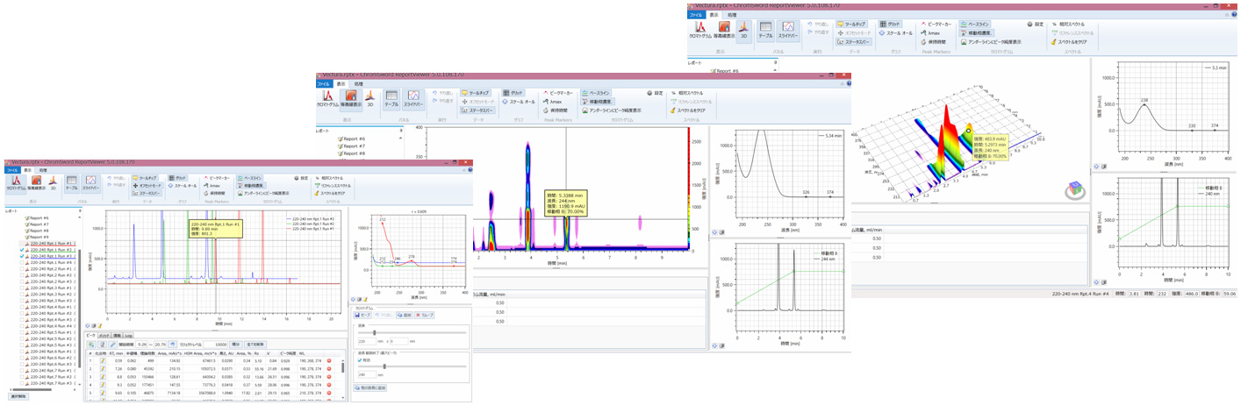The image size is (1241, 405).
Task: Click クロマトグラム icon in top-right window
Action: coord(700,30)
